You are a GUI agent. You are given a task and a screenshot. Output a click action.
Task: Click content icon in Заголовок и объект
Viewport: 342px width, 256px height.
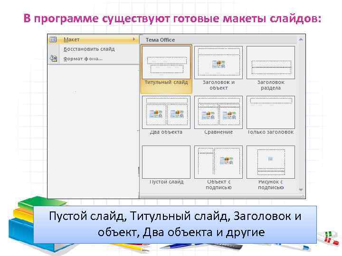pos(218,64)
